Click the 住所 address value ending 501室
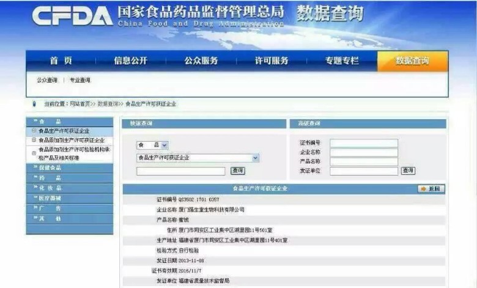The height and width of the screenshot is (288, 477). [226, 231]
